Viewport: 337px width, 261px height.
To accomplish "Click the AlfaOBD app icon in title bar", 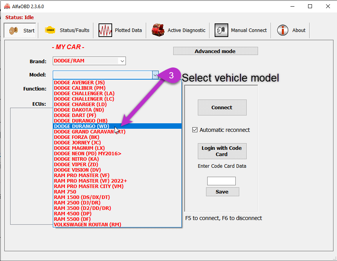I will tap(7, 6).
